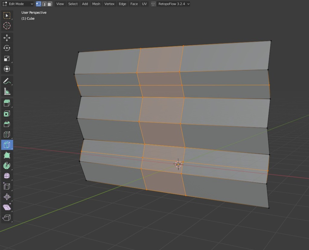Screen dimensions: 309x250
Task: Choose the Extrude Region tool
Action: [7, 103]
